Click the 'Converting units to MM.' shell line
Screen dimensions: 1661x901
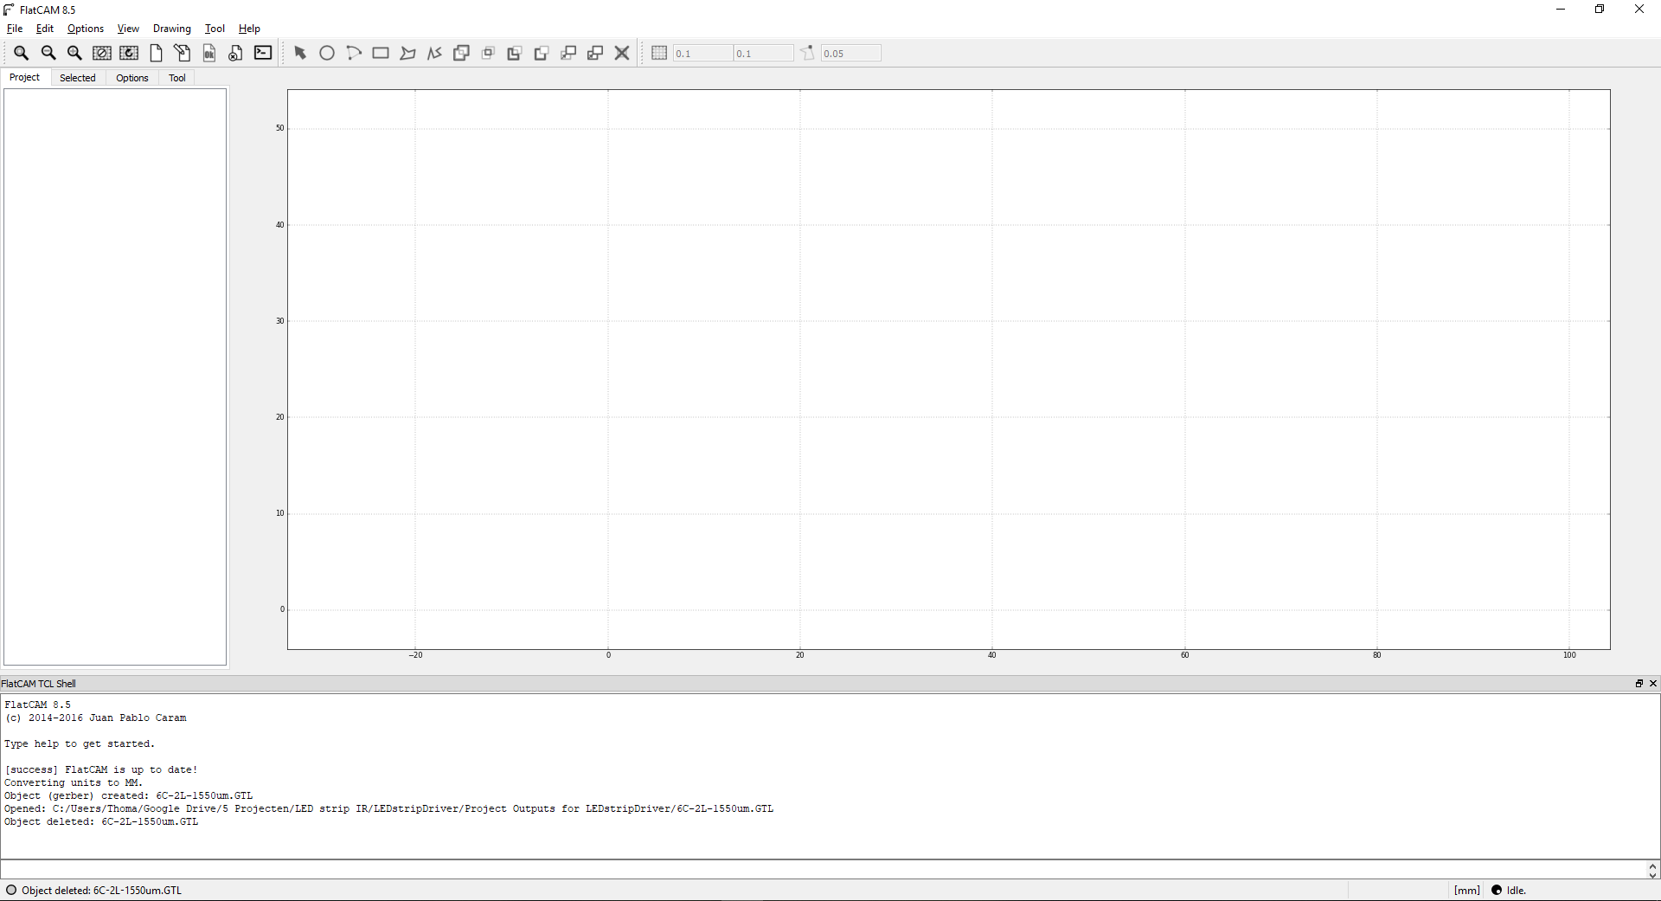pos(74,782)
